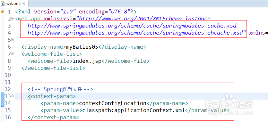Close the web.xml tab
This screenshot has height=122, width=268.
[x=24, y=4]
